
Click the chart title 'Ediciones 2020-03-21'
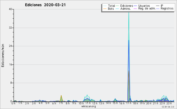(45, 5)
